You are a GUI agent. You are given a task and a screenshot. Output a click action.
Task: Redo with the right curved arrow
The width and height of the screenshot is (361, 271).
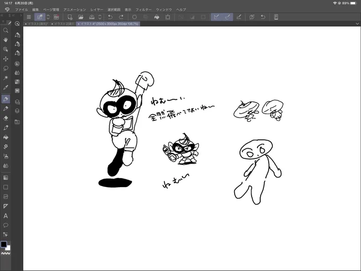(x=121, y=17)
